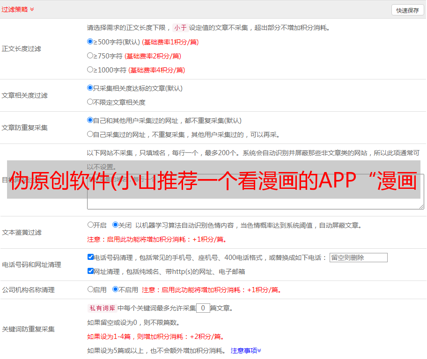Select the ≥1000字符 length option
The width and height of the screenshot is (427, 359).
click(x=90, y=70)
